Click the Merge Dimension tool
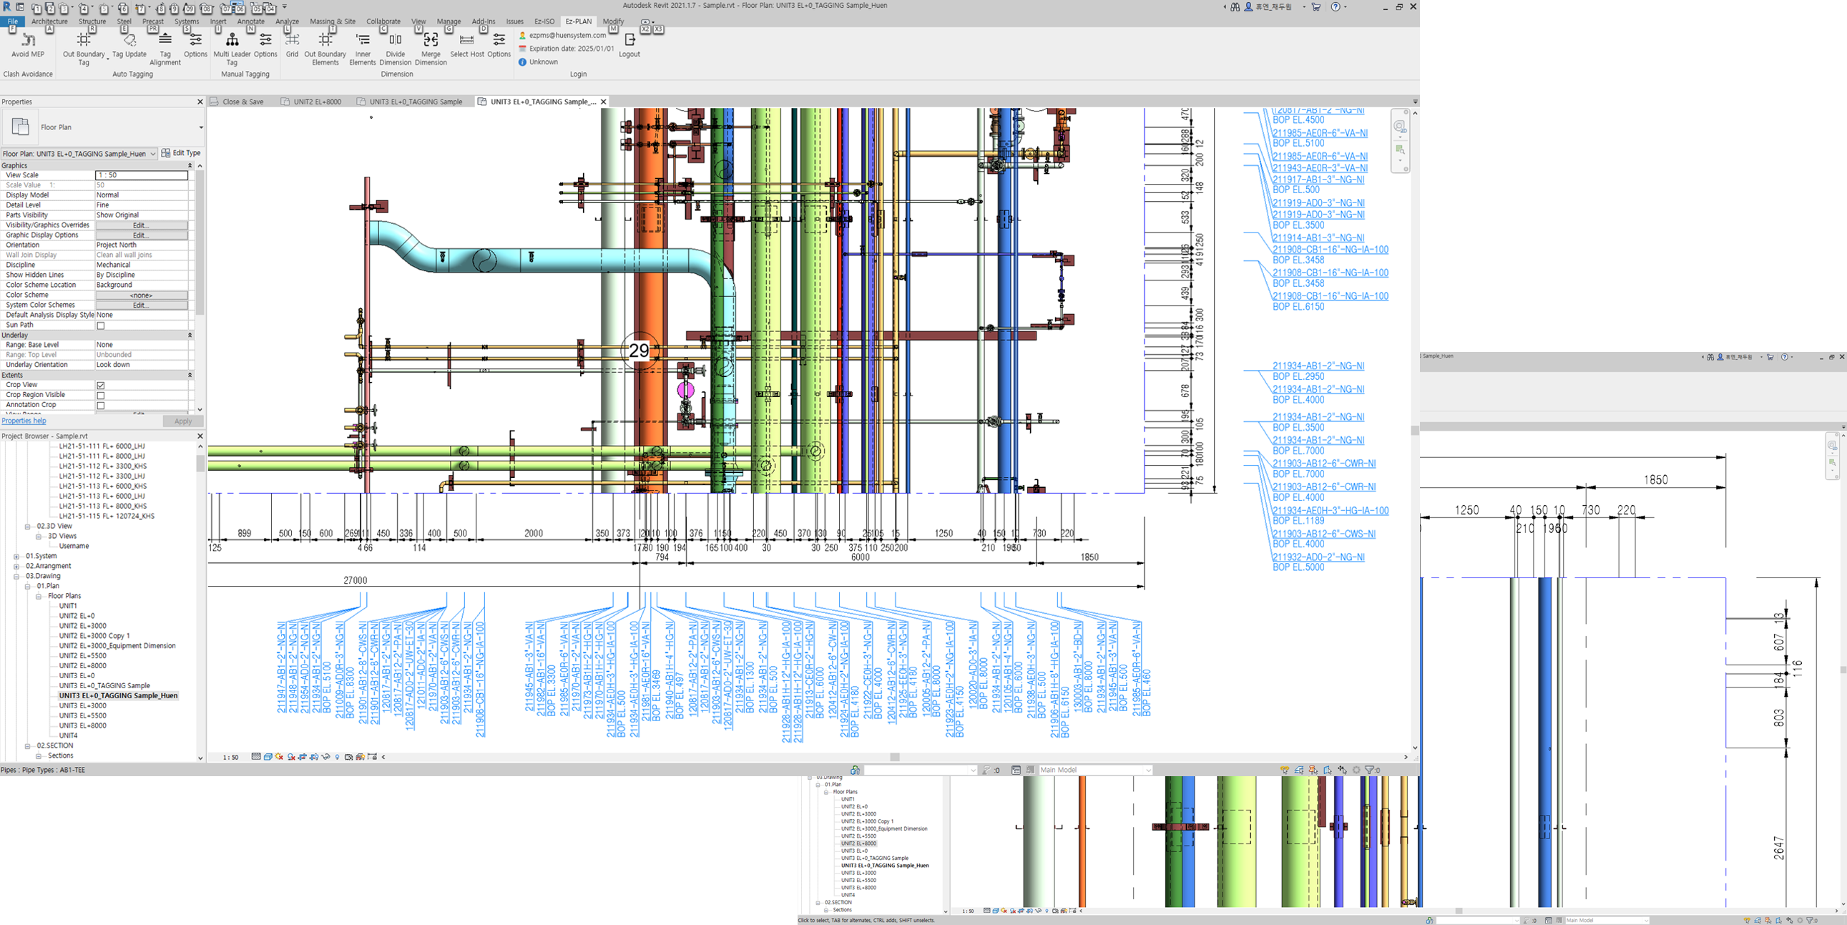Screen dimensions: 1847x925 tap(431, 49)
